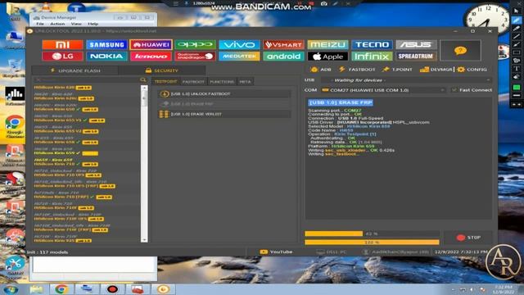Viewport: 524px width, 295px height.
Task: Open View menu in Device Manager window
Action: pos(76,24)
